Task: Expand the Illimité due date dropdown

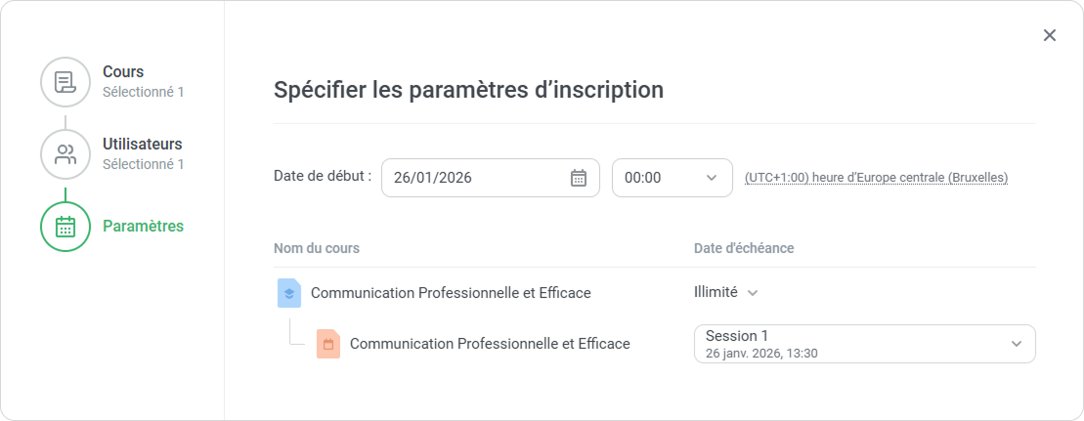Action: coord(726,292)
